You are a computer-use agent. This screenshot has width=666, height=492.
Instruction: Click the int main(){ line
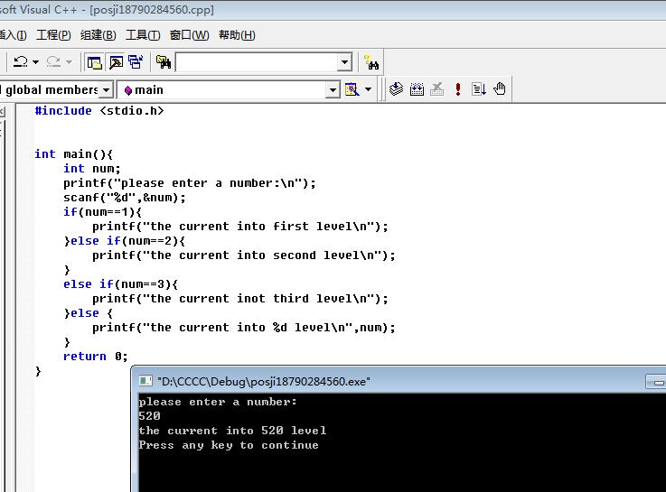73,154
